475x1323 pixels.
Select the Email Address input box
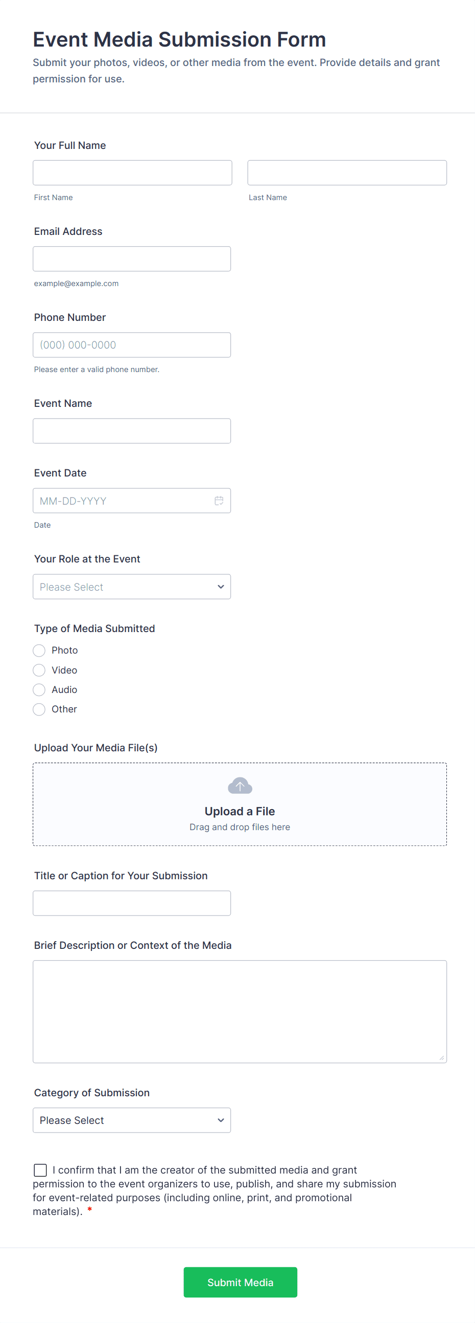[x=132, y=259]
